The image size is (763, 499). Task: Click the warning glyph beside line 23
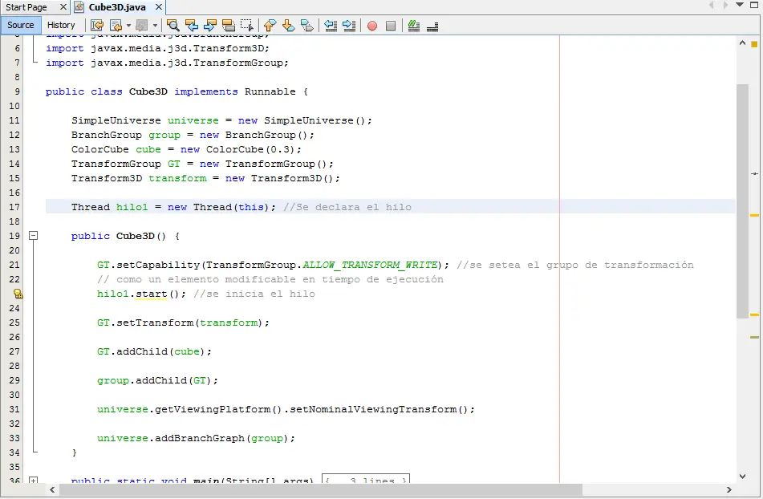[18, 294]
